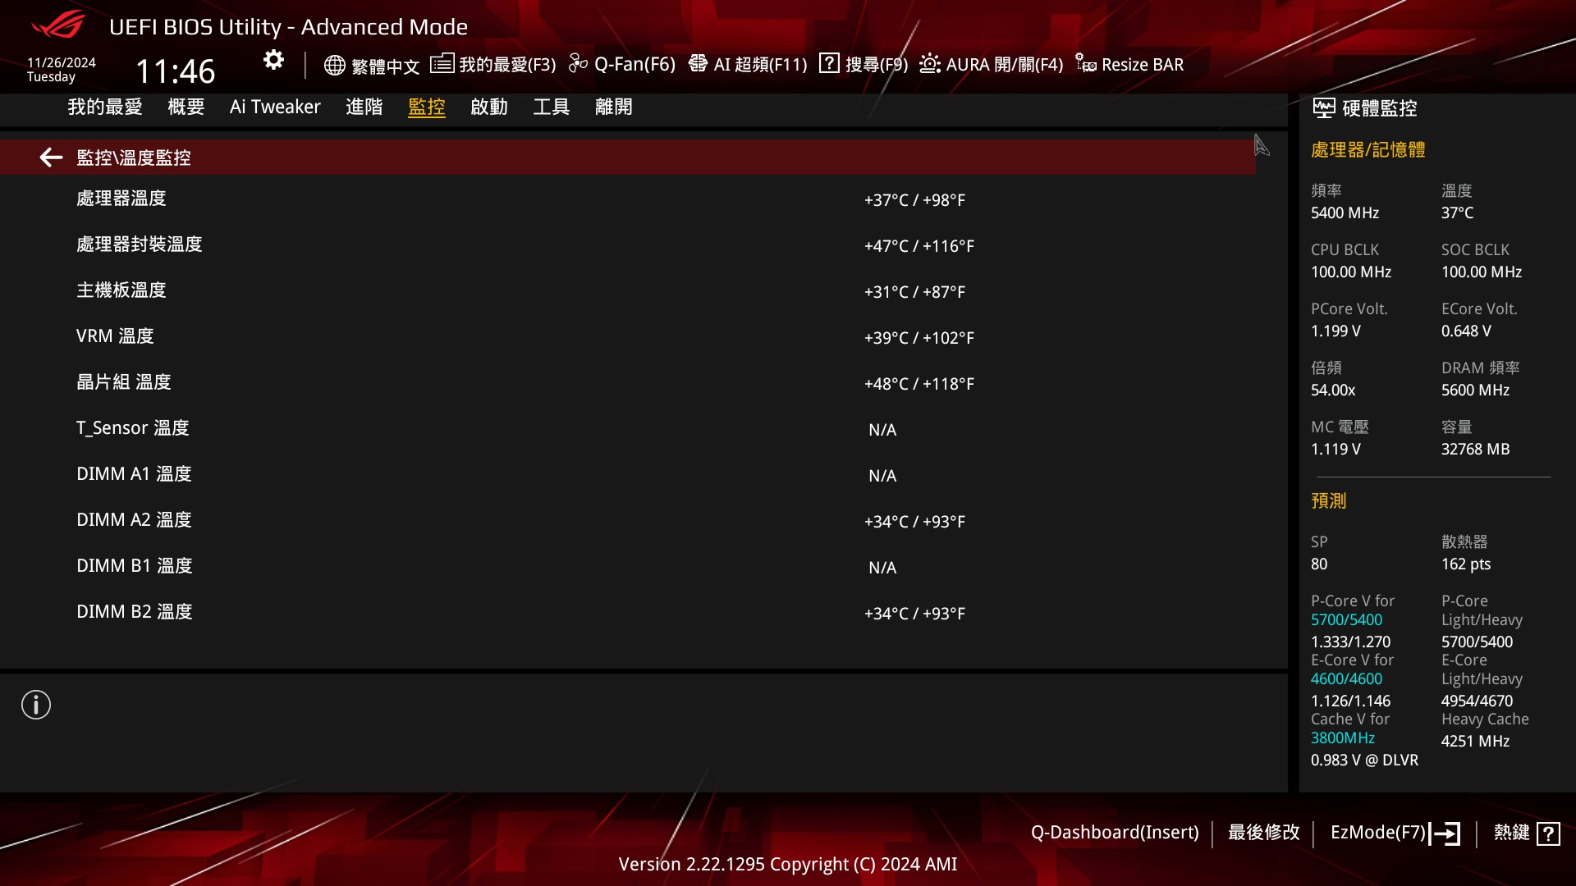The width and height of the screenshot is (1576, 886).
Task: Select DIMM A2 溫度 row
Action: click(627, 521)
